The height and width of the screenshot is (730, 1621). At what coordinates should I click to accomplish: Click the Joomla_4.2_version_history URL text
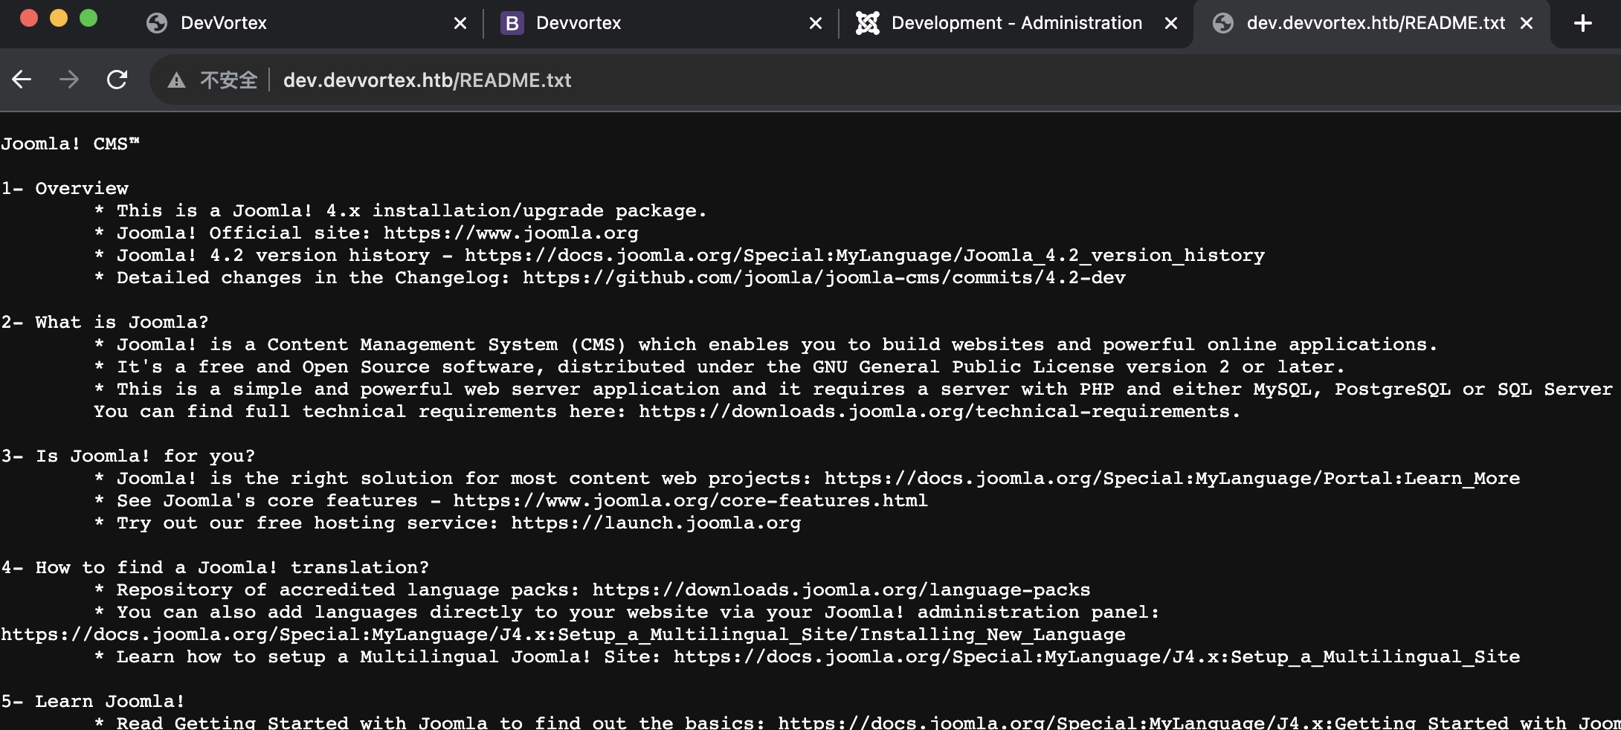click(x=865, y=255)
